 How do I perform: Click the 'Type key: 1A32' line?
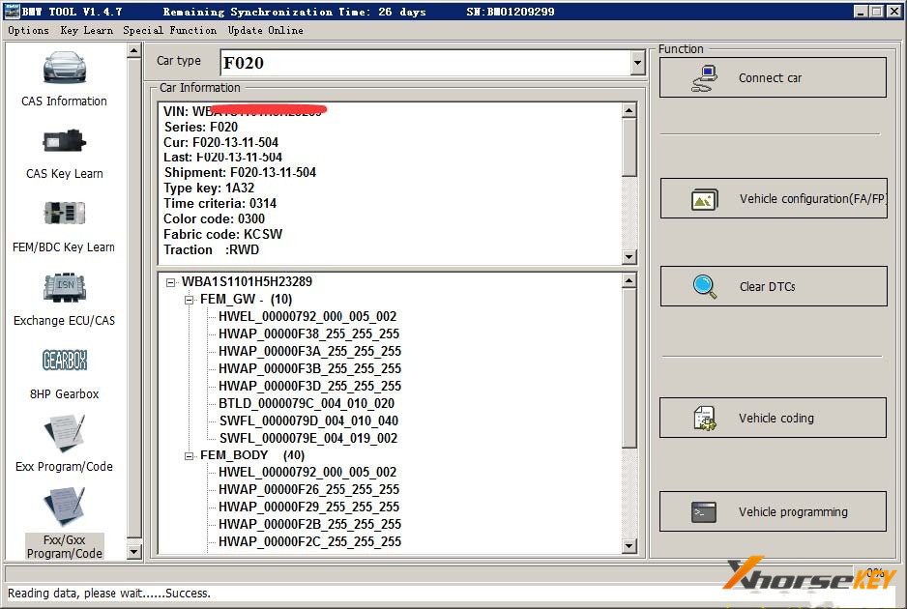(x=209, y=188)
